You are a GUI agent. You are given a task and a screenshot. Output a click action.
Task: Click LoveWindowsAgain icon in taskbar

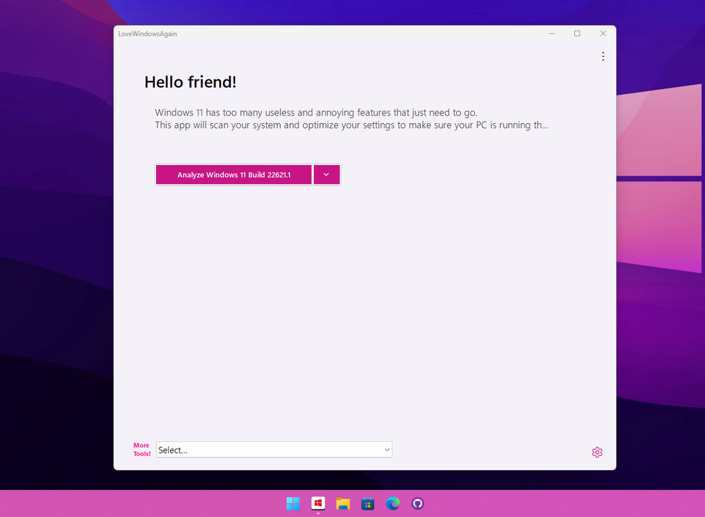pos(319,503)
